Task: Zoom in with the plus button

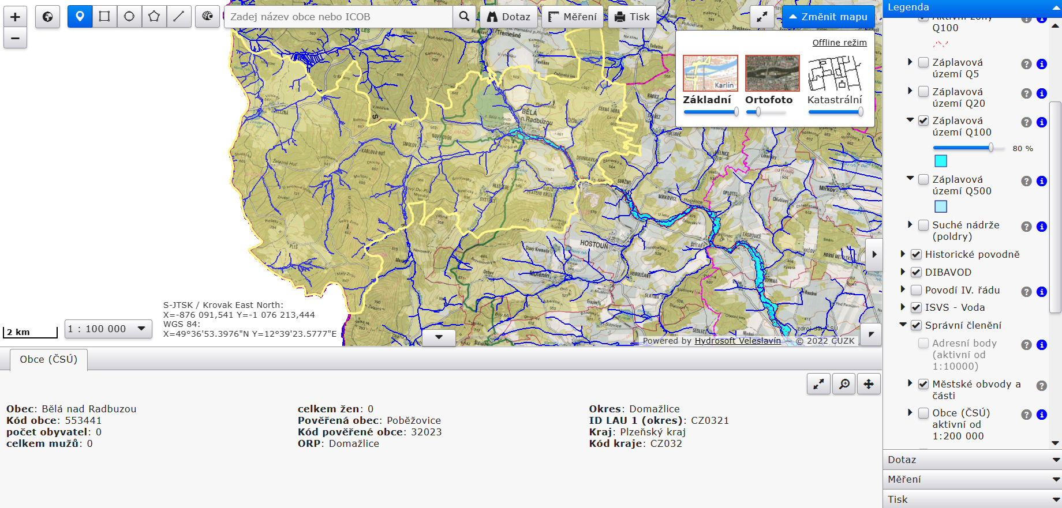Action: point(15,17)
